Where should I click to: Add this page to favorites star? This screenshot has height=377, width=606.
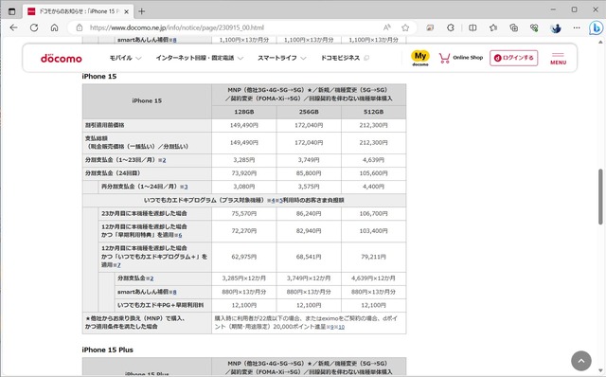pos(405,27)
